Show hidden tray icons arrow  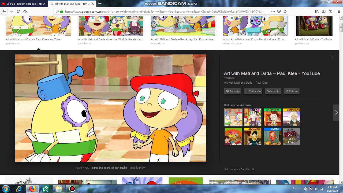301,189
